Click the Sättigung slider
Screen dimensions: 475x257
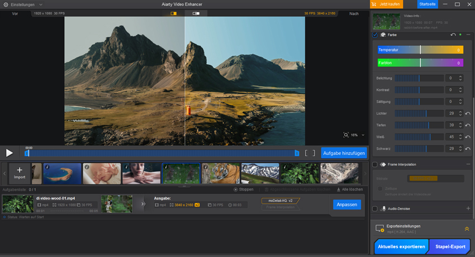point(419,102)
